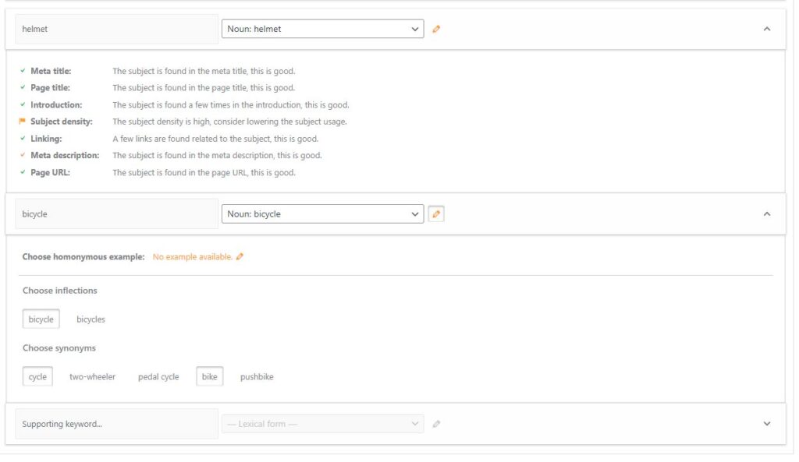The width and height of the screenshot is (799, 462).
Task: Click the checkmark icon beside Page title
Action: 23,87
